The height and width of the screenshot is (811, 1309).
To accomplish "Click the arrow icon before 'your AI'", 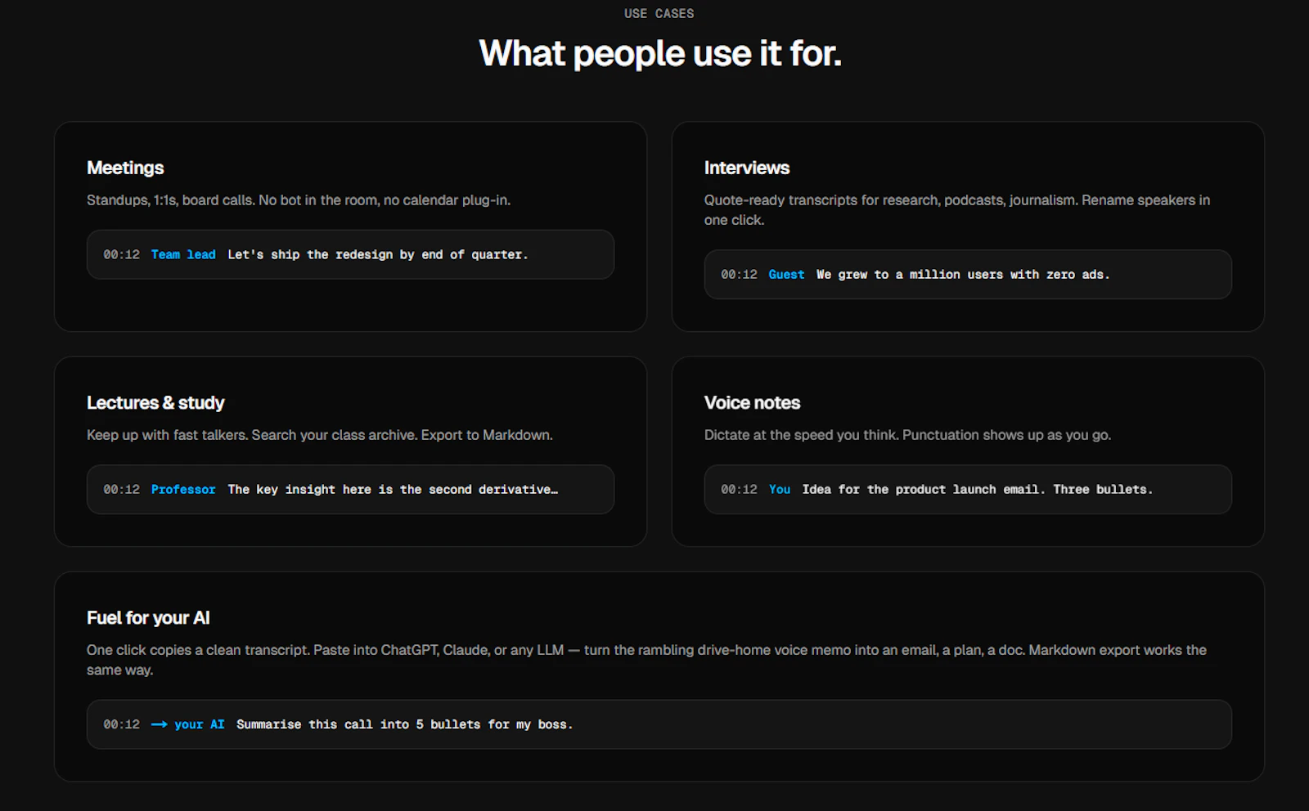I will [159, 724].
